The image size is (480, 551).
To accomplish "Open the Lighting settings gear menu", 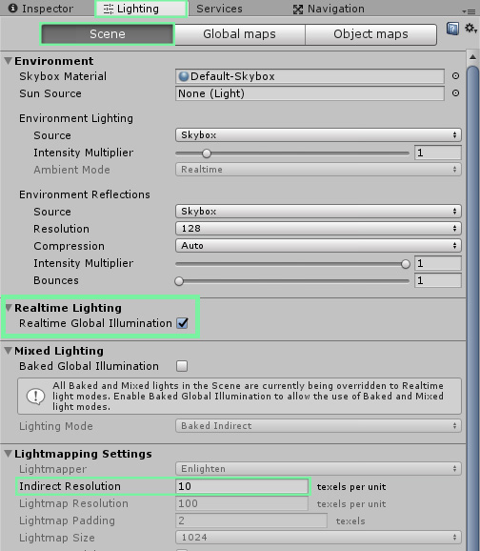I will [470, 28].
